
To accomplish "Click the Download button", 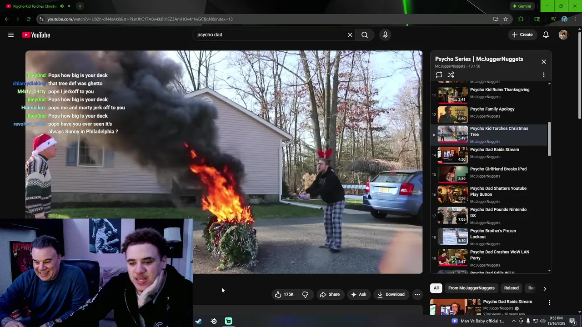I will (x=391, y=294).
